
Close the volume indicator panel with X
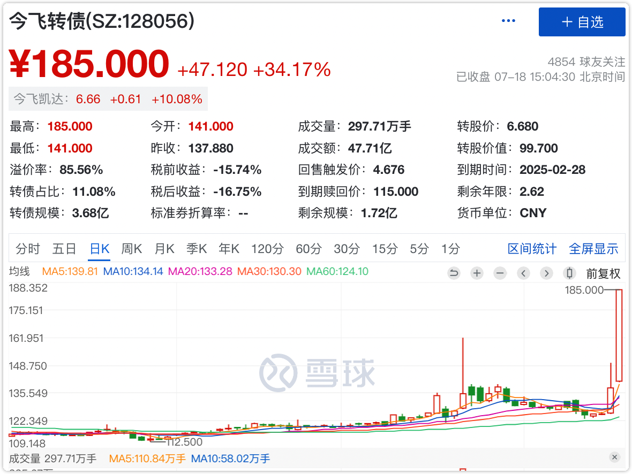614,457
